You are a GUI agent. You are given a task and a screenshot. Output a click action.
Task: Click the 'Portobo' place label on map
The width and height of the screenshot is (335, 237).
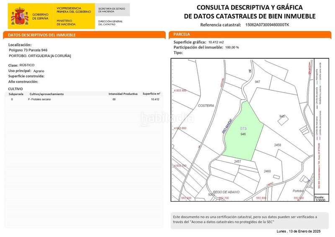298,191
